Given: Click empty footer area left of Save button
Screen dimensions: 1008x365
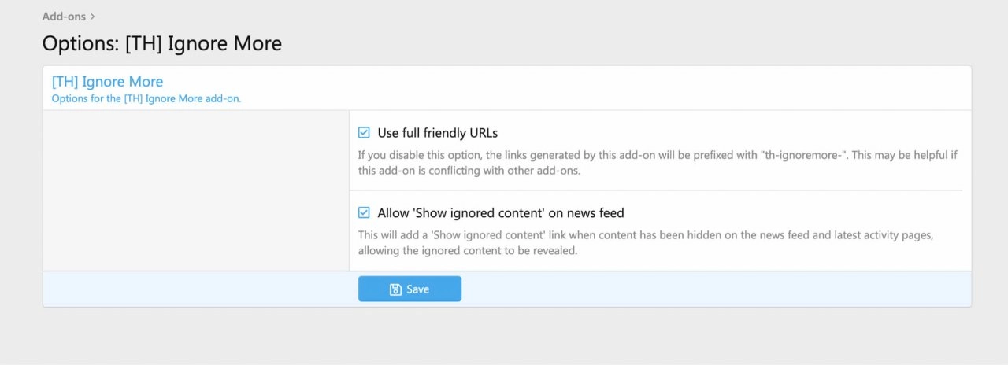Looking at the screenshot, I should coord(197,289).
